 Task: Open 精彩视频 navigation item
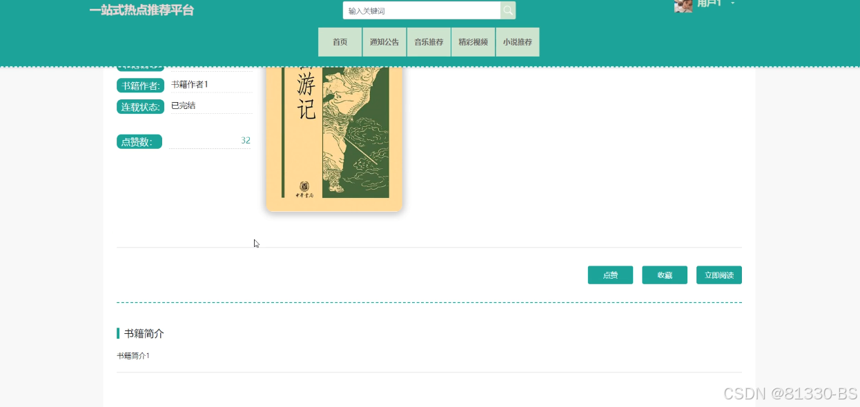pos(473,42)
